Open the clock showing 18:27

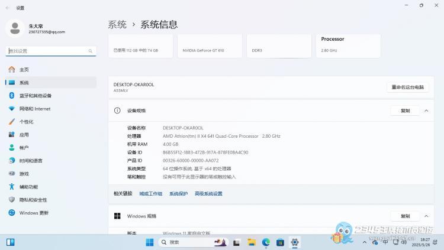pos(420,242)
